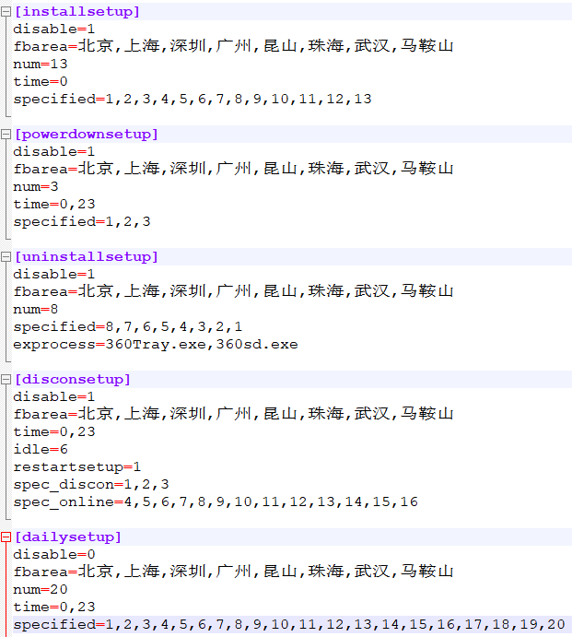The width and height of the screenshot is (572, 637).
Task: Collapse the [uninstallsetup] section fold marker
Action: (x=6, y=257)
